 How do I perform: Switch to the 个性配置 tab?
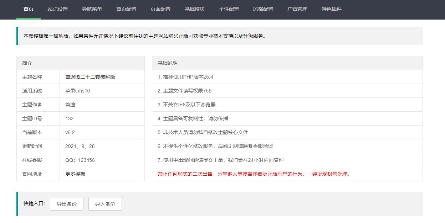click(229, 9)
